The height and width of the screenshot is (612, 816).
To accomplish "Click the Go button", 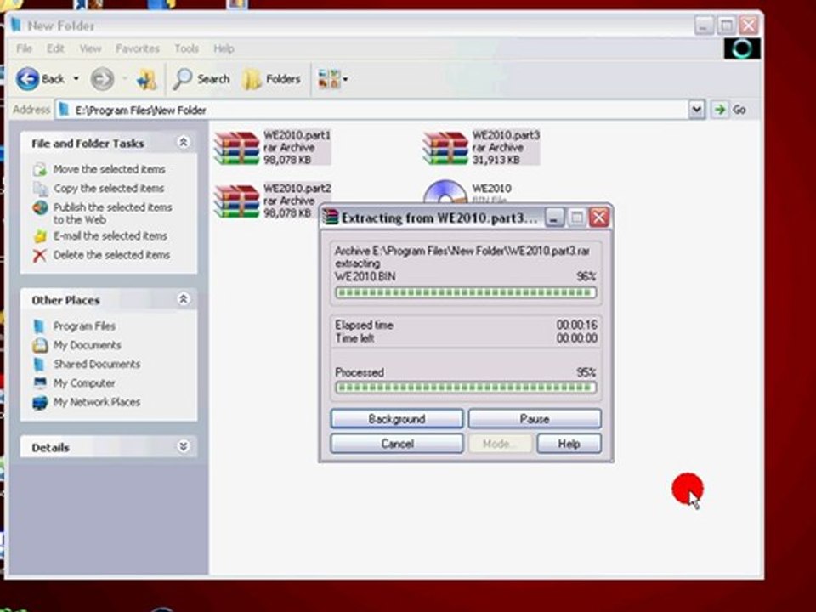I will point(730,110).
